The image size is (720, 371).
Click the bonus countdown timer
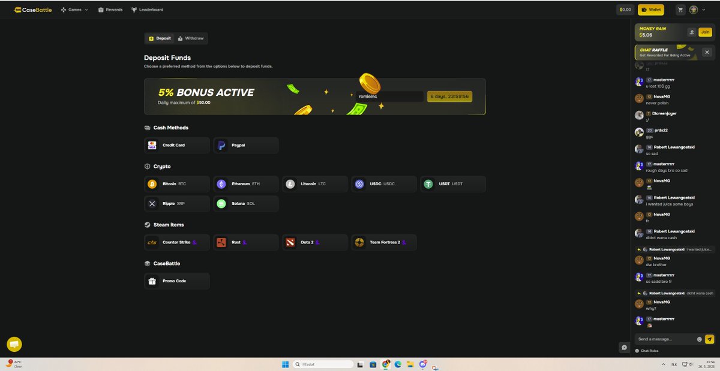tap(449, 96)
